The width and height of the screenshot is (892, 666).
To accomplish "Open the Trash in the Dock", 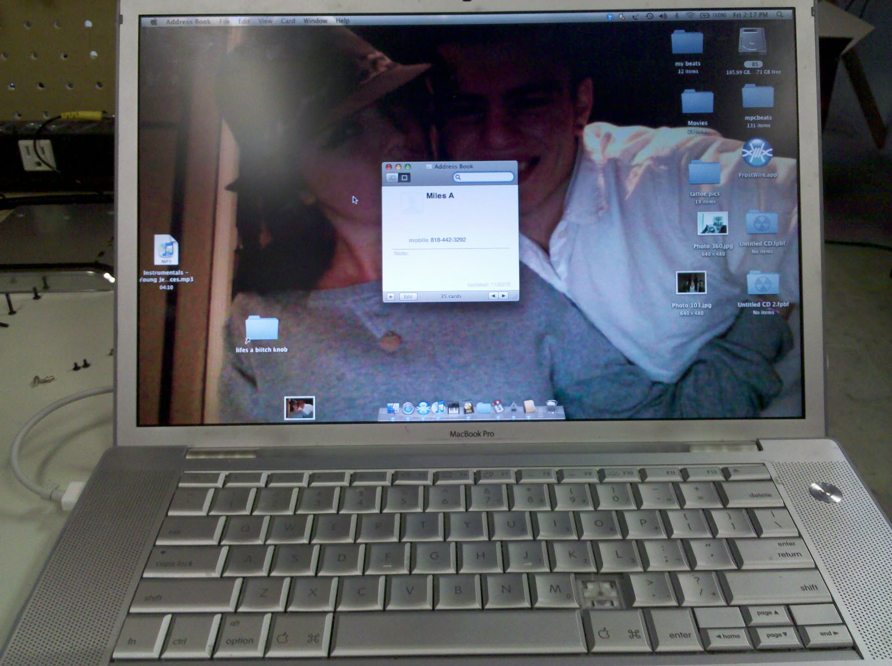I will (x=551, y=407).
